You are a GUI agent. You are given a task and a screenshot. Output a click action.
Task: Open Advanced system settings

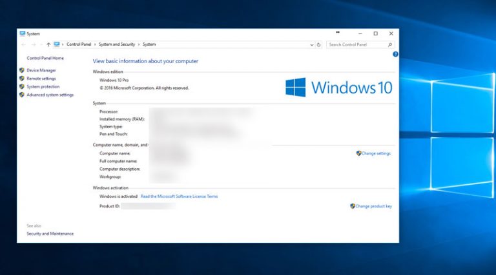[50, 95]
